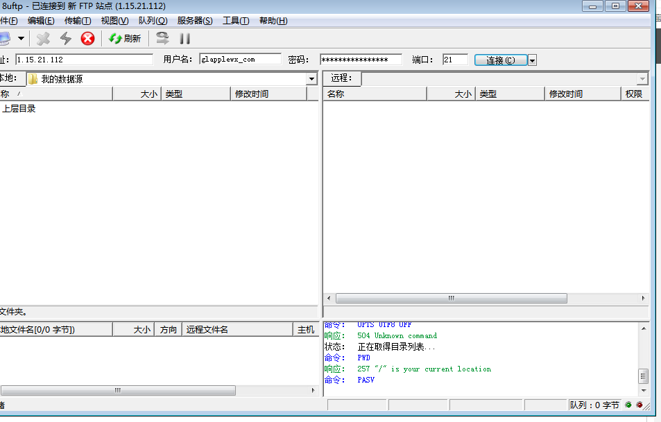
Task: Click the PASV command log line
Action: [366, 380]
